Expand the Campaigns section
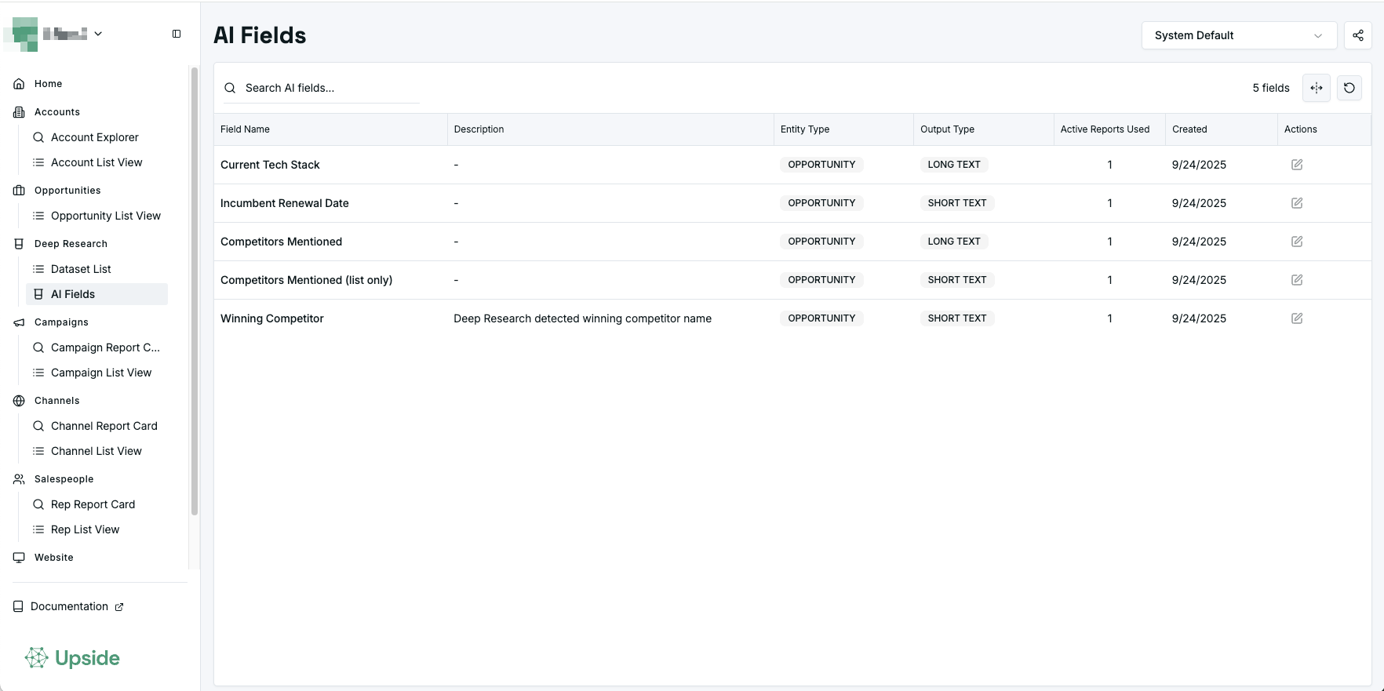Screen dimensions: 1384x691 61,322
